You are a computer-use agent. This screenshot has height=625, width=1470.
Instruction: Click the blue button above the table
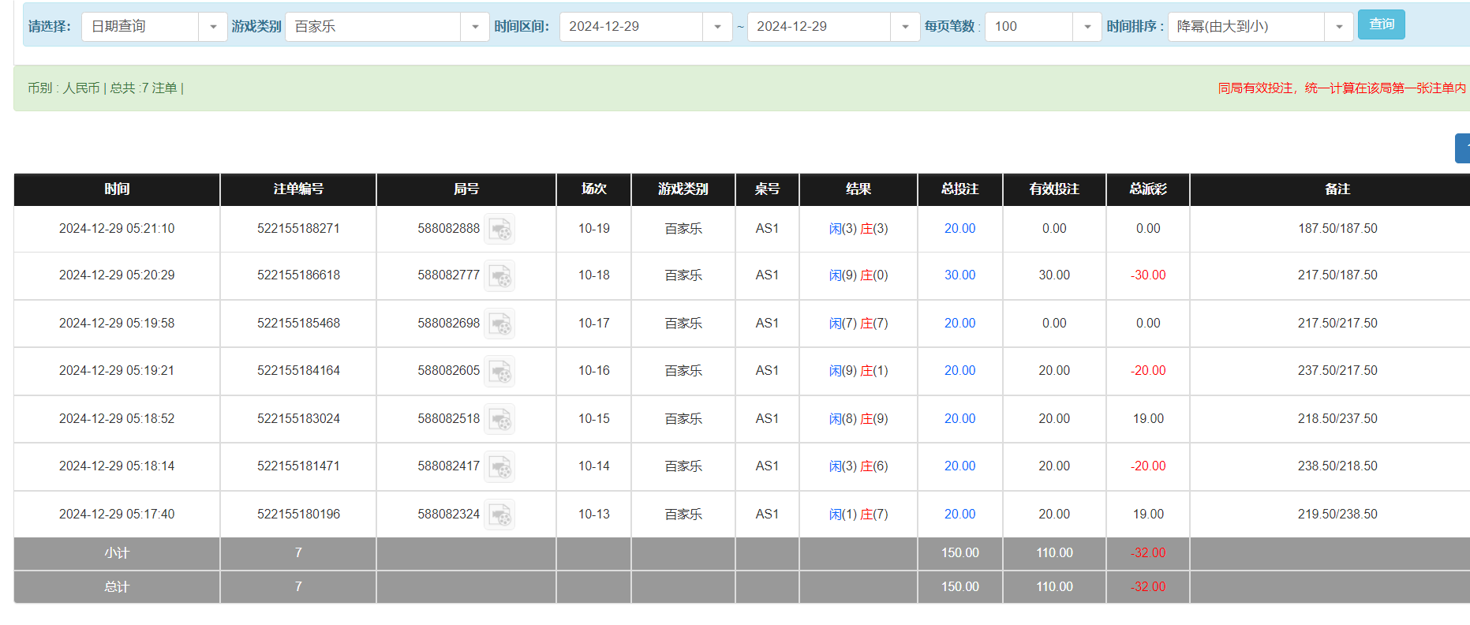1463,148
